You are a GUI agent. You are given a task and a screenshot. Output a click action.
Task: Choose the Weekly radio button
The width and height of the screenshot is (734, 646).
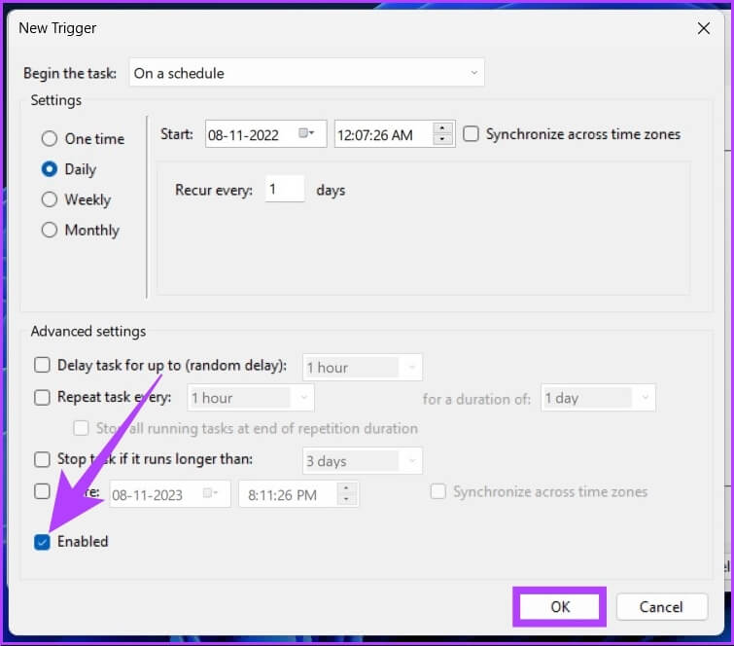(50, 199)
